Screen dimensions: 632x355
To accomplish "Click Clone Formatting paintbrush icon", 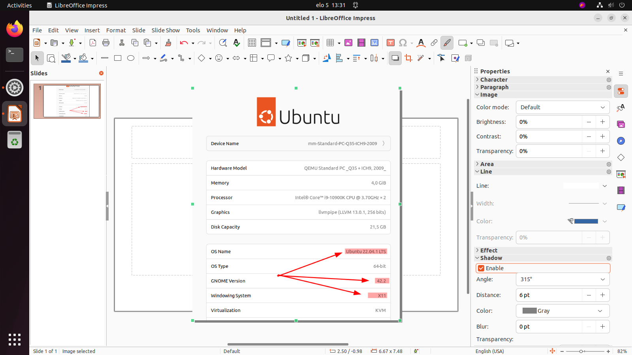I will (168, 43).
